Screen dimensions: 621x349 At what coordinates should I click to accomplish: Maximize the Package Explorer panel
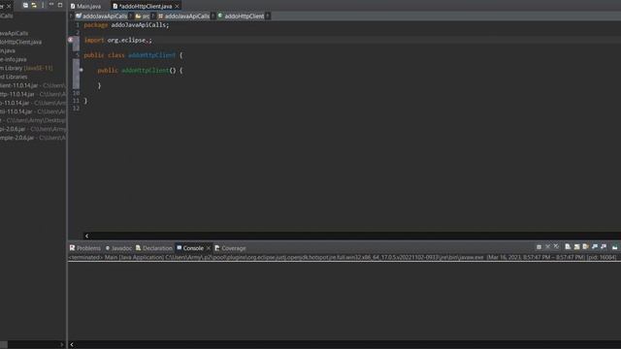pos(60,5)
